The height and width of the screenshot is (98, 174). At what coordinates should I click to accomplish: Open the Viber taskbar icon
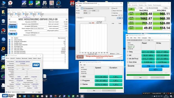(x=51, y=96)
